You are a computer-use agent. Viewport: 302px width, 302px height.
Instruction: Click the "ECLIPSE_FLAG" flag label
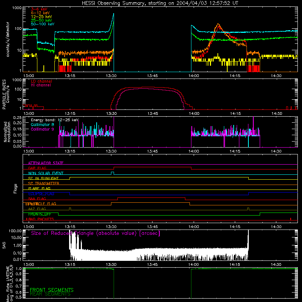click(41, 194)
